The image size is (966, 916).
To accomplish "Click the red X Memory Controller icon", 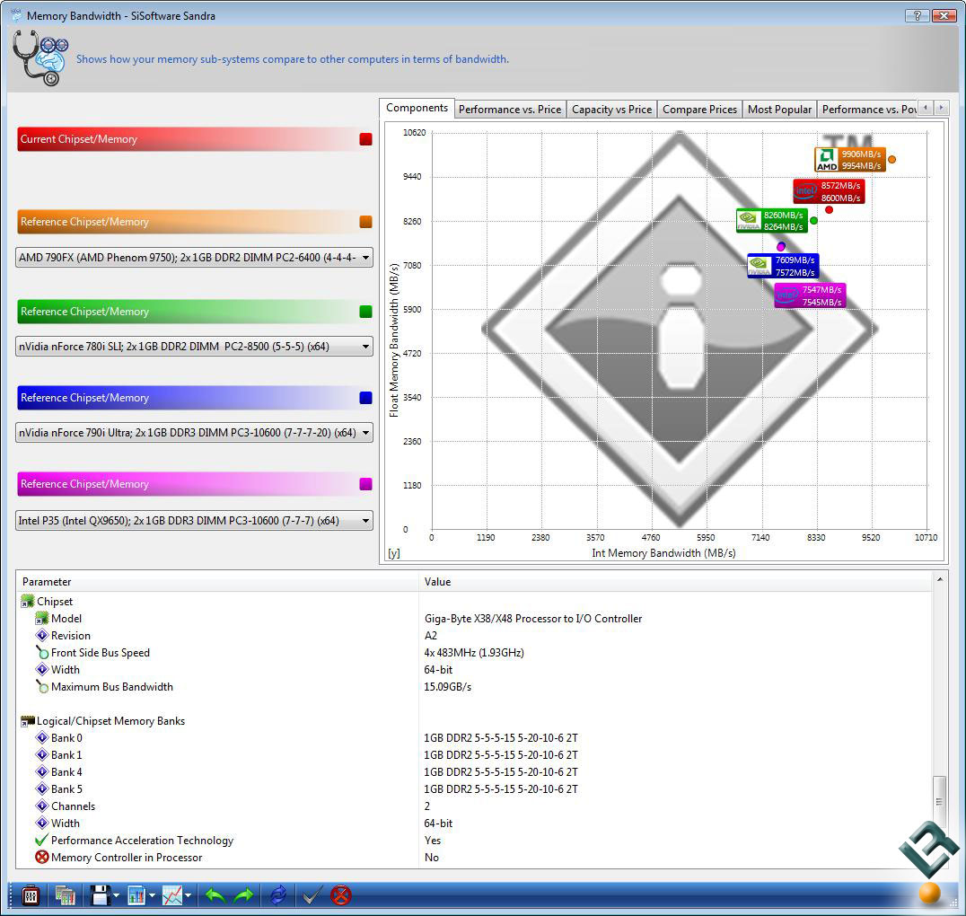I will click(x=42, y=857).
